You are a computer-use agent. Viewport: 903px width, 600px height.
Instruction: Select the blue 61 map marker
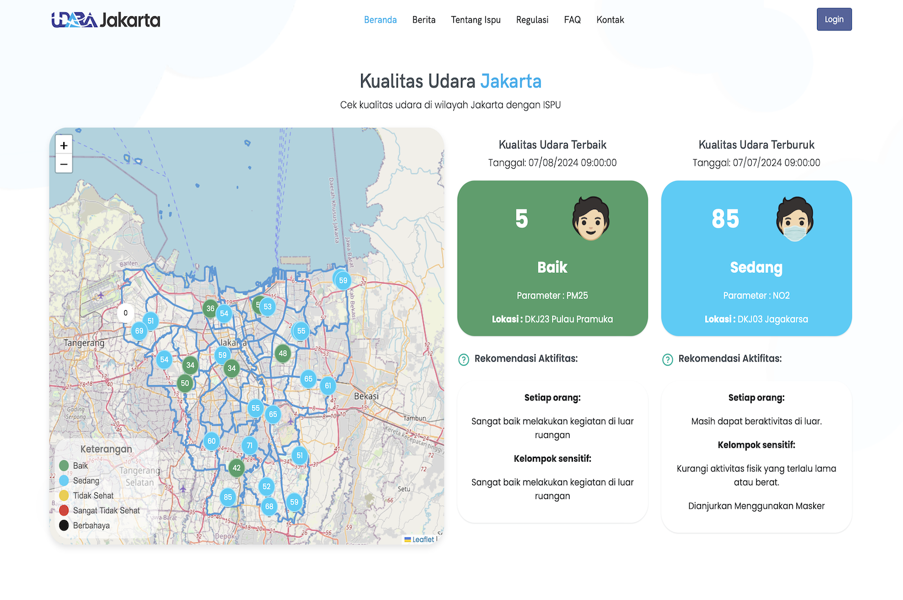328,386
